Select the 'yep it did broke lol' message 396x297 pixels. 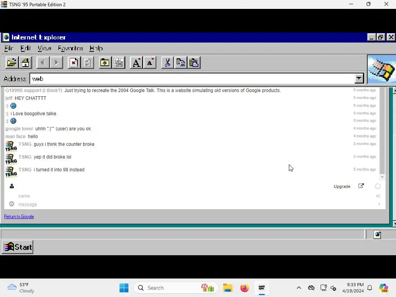(53, 157)
